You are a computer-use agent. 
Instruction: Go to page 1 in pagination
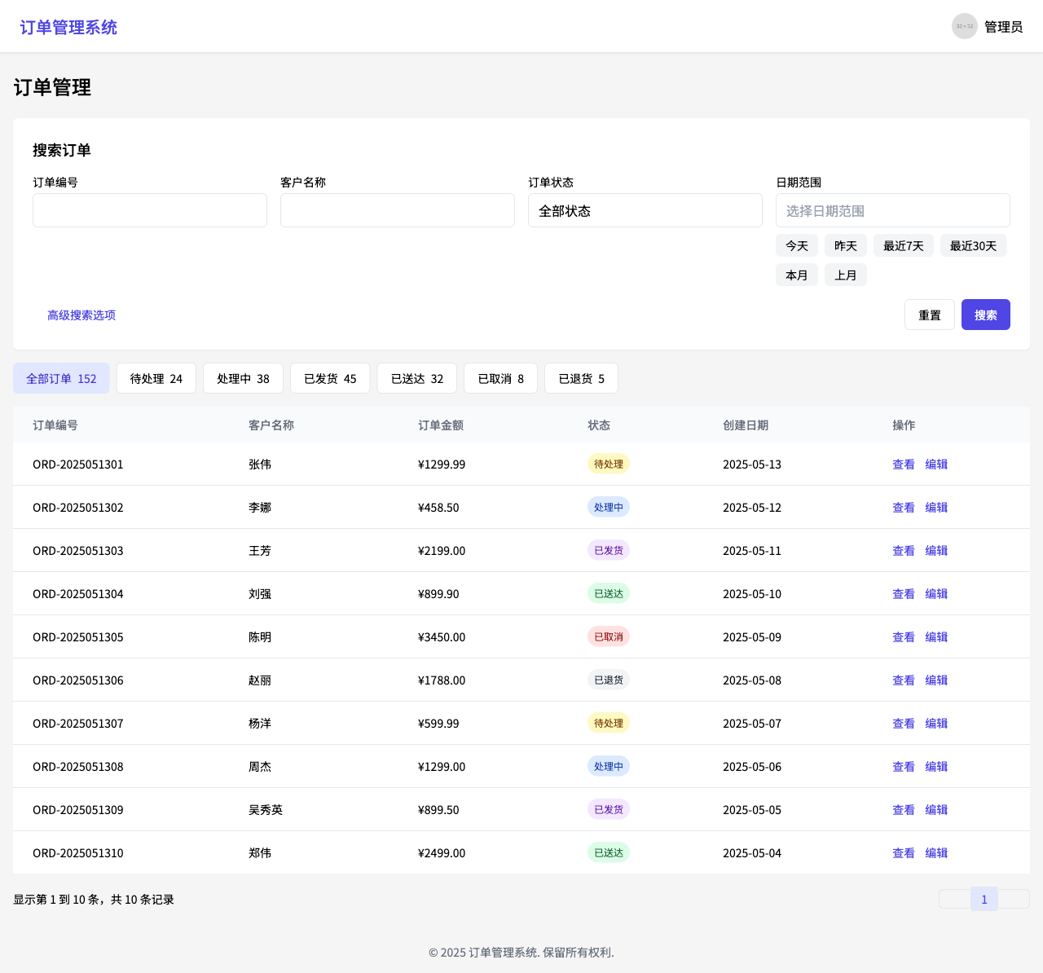(x=984, y=900)
